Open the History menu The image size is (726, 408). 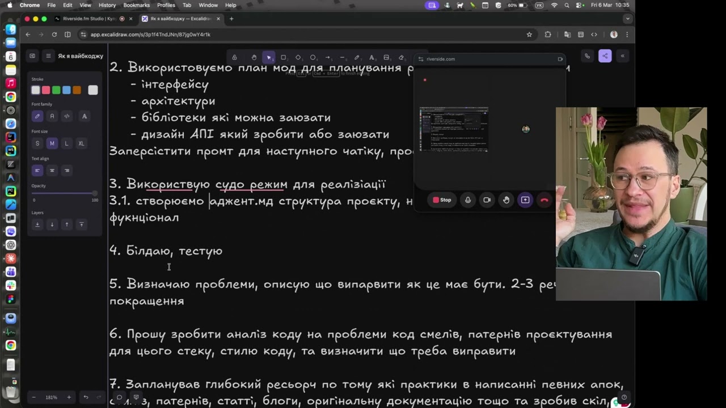click(x=107, y=5)
